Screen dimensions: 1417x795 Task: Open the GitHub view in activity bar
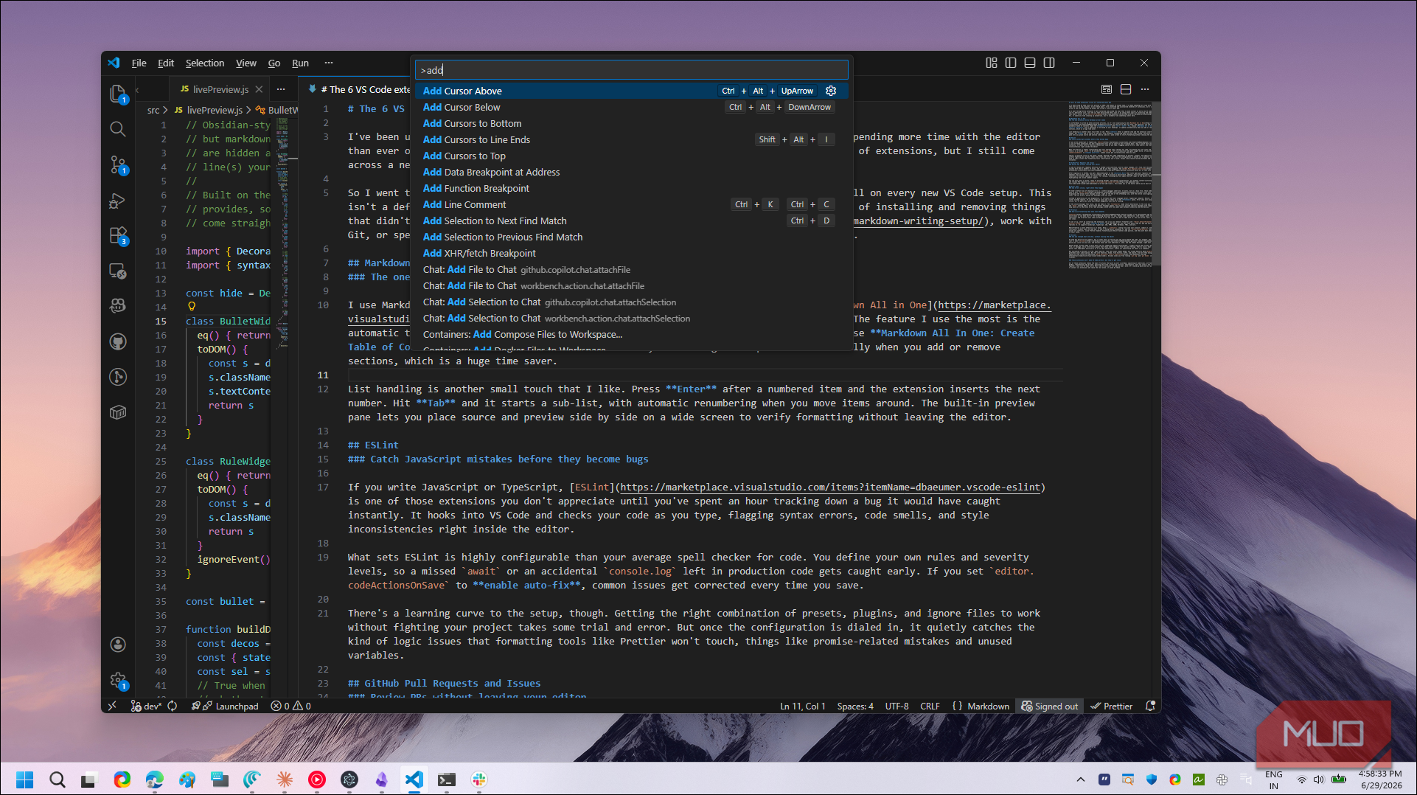click(118, 341)
